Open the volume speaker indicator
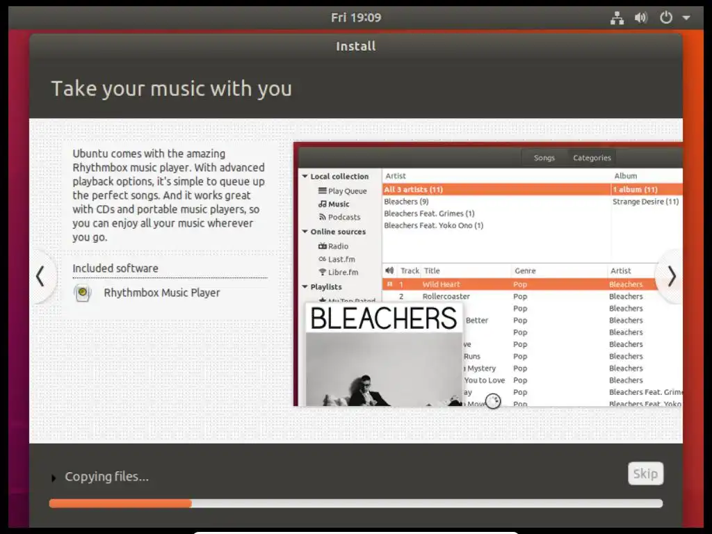This screenshot has height=534, width=712. click(x=640, y=17)
